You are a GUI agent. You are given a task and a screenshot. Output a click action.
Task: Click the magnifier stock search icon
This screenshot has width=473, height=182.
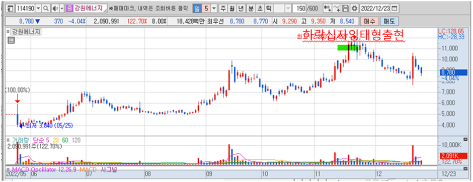point(46,9)
